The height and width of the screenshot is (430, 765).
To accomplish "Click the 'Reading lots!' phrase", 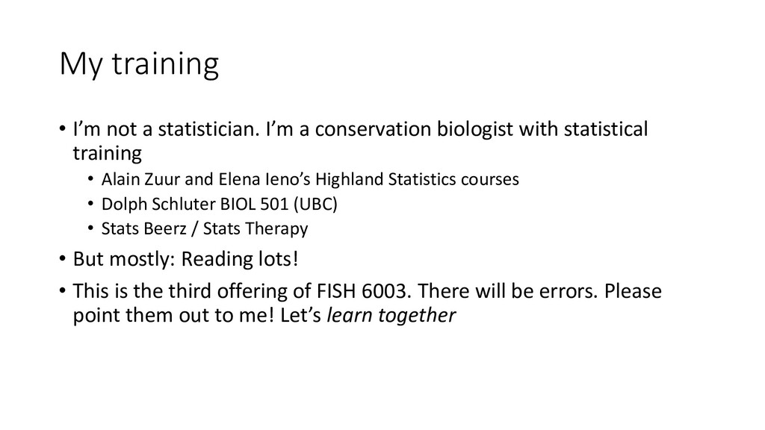I will (x=240, y=259).
